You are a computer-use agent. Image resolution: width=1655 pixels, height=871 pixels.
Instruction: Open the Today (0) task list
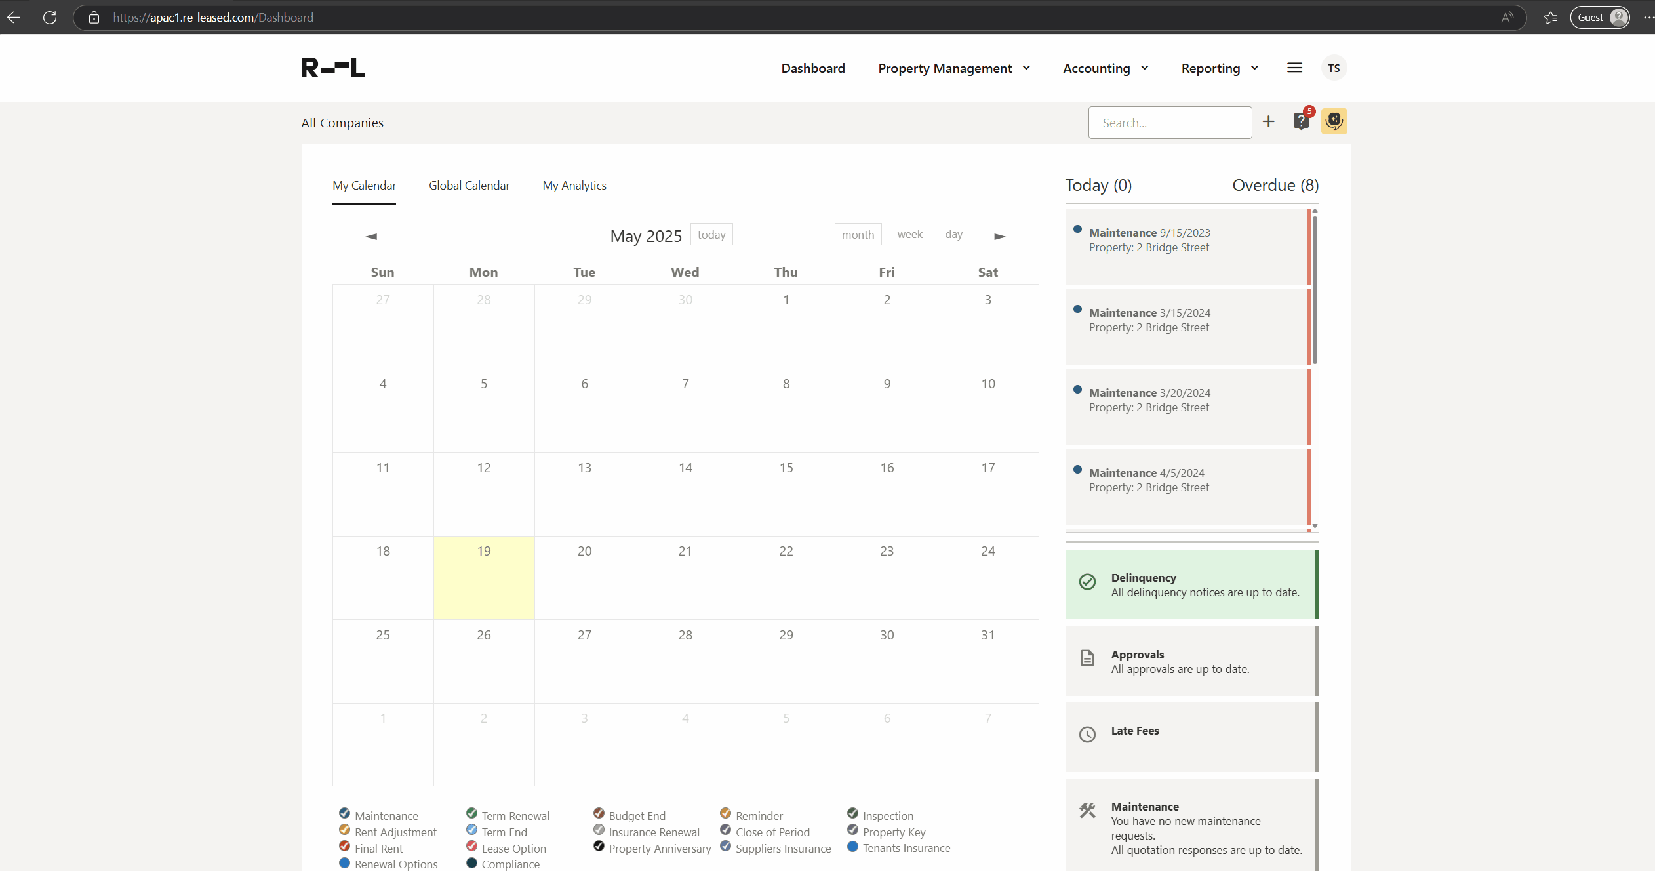coord(1098,185)
